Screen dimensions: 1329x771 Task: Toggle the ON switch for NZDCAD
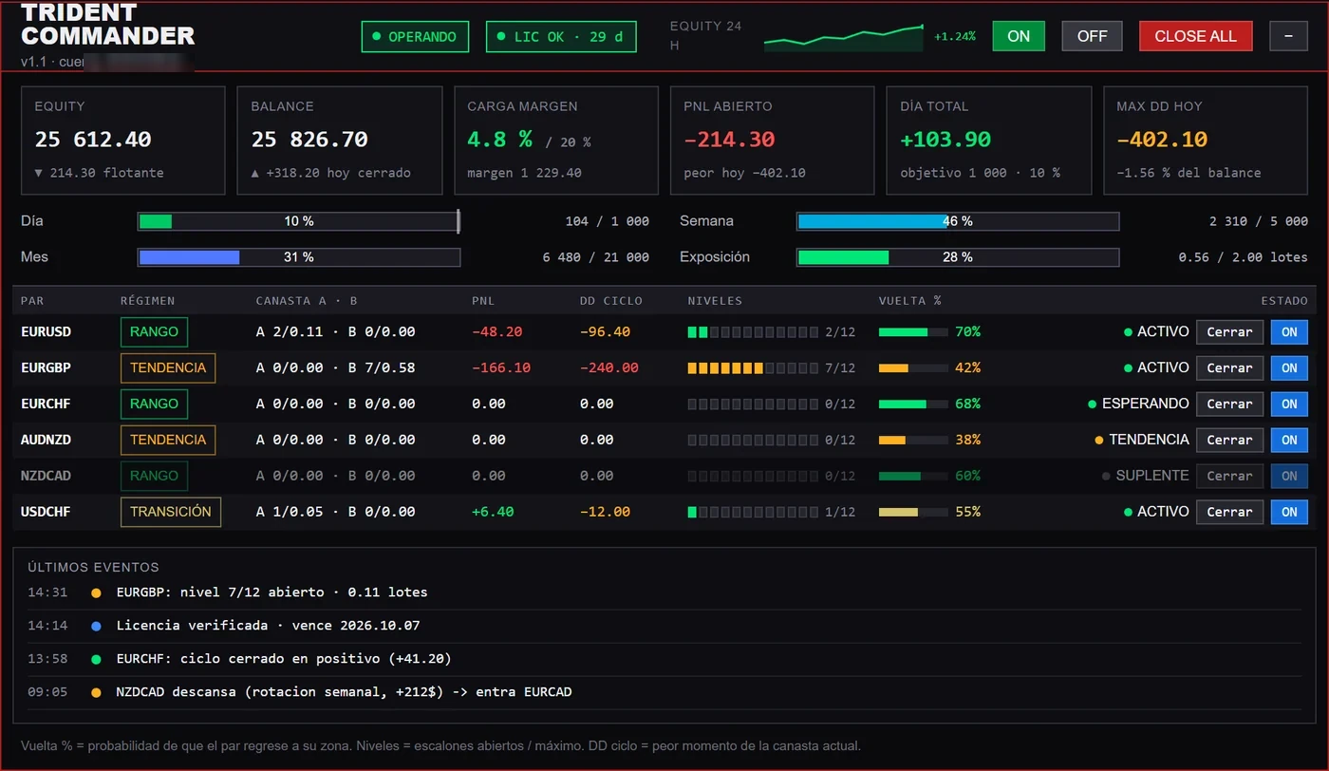[1289, 477]
